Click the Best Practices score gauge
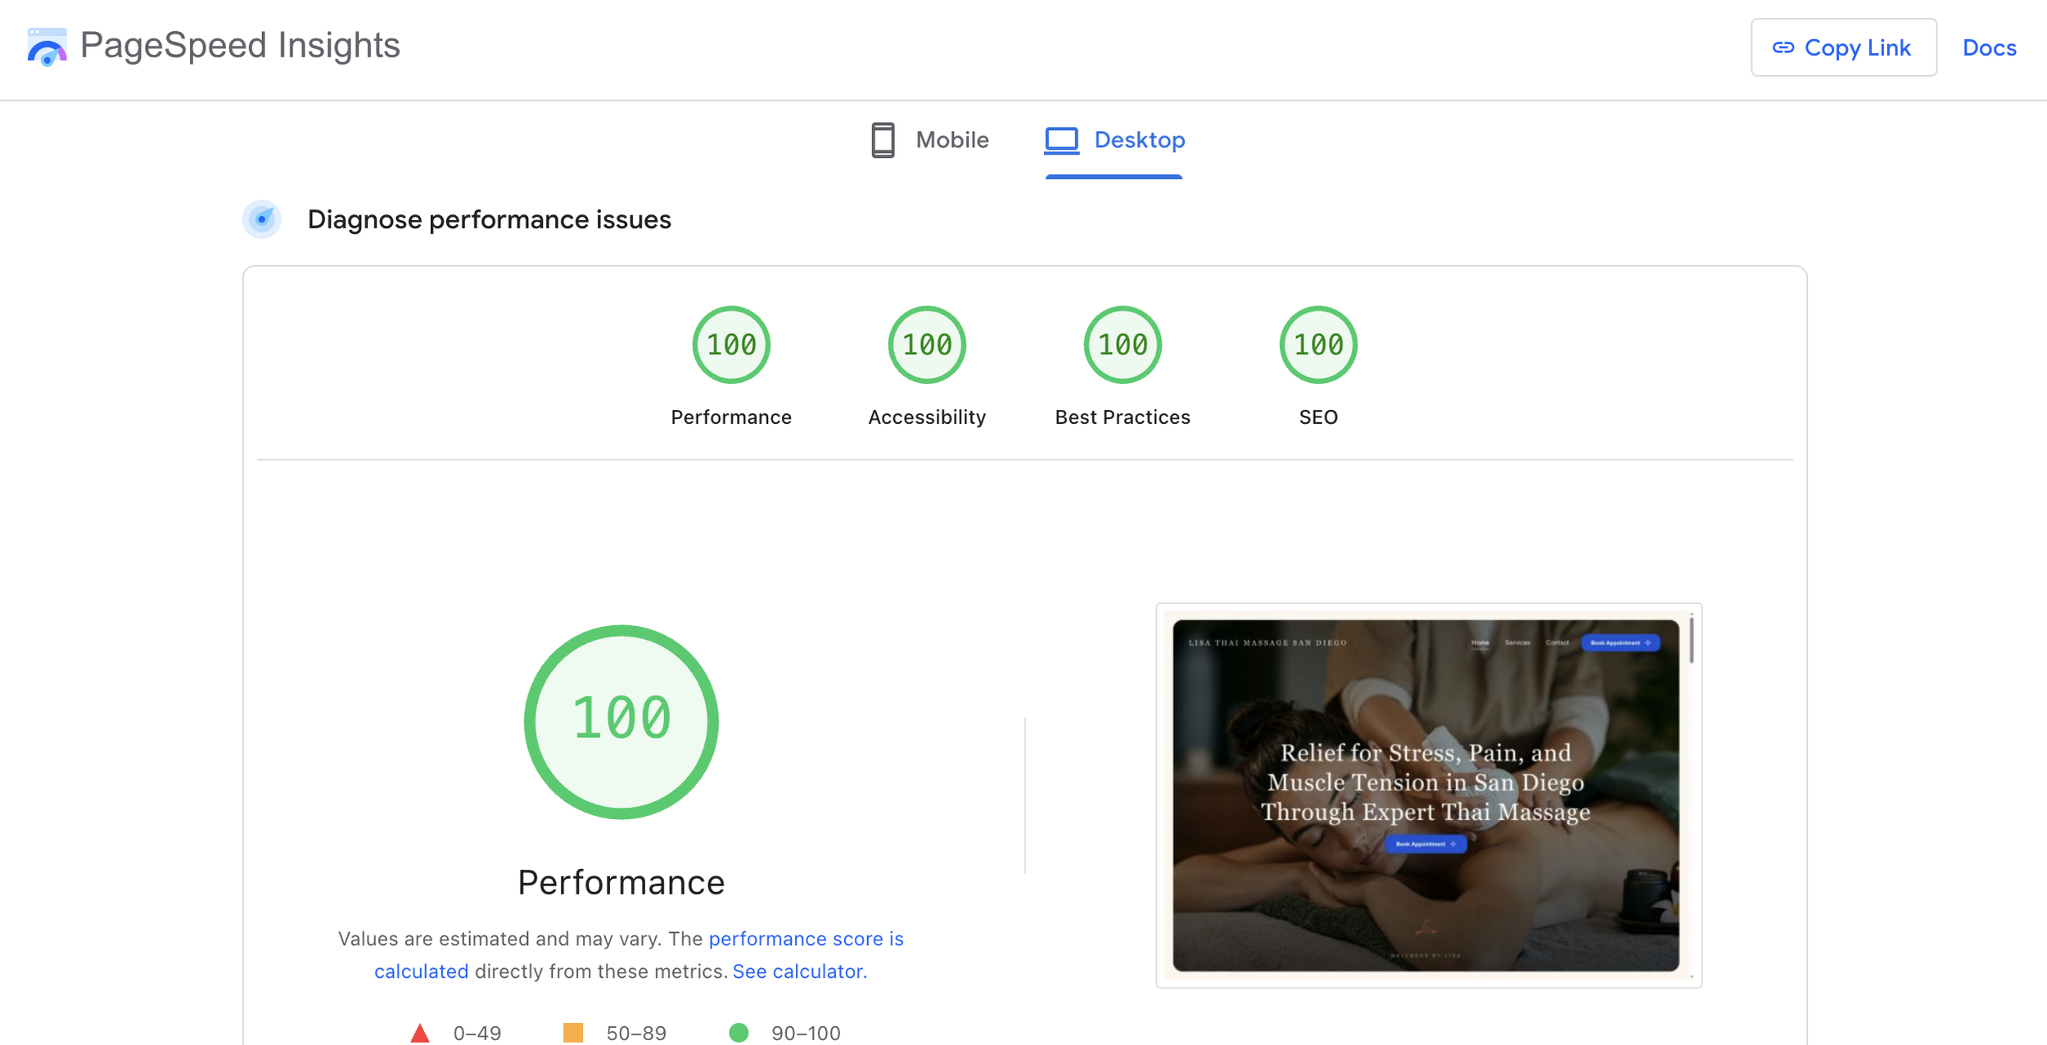This screenshot has width=2047, height=1045. pyautogui.click(x=1122, y=345)
